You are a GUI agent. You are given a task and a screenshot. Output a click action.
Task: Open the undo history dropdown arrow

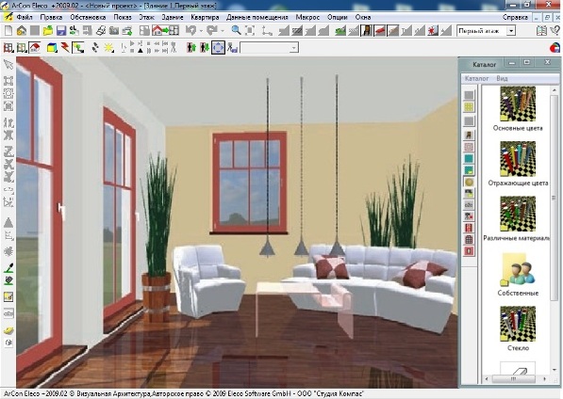point(201,31)
